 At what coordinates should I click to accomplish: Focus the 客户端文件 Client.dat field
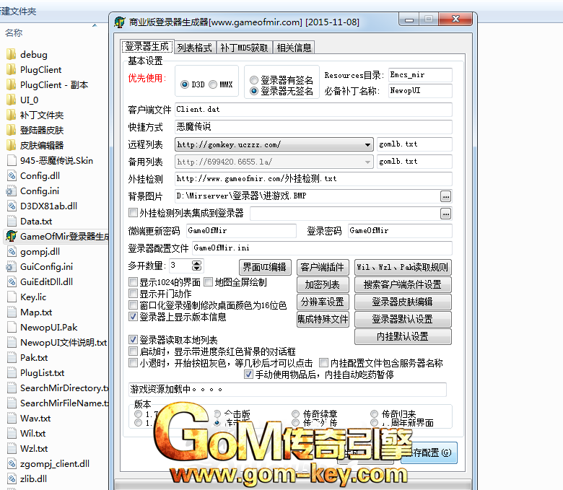pos(313,110)
